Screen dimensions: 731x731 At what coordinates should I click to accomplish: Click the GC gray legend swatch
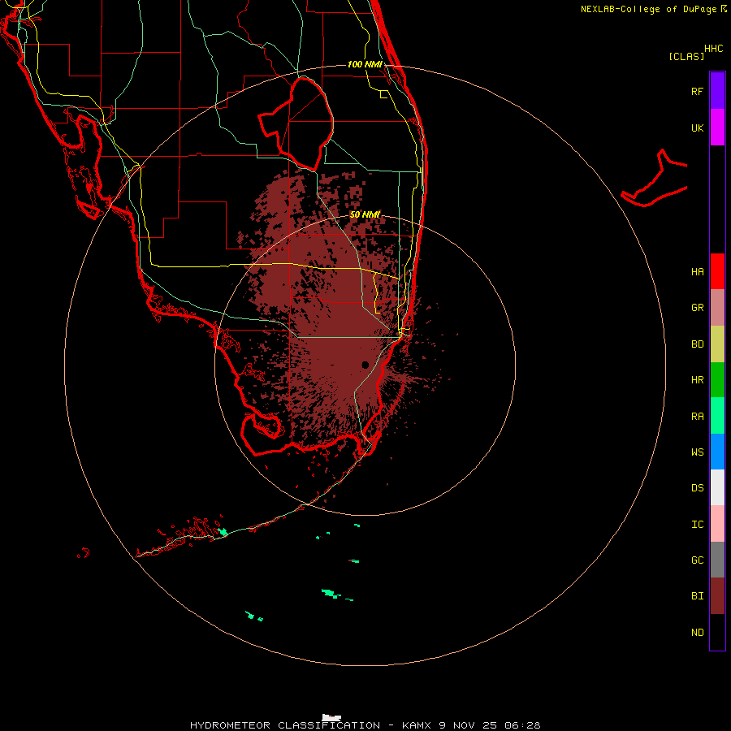tap(717, 560)
